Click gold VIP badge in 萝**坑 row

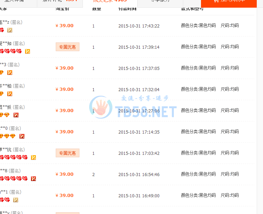[x=33, y=158]
